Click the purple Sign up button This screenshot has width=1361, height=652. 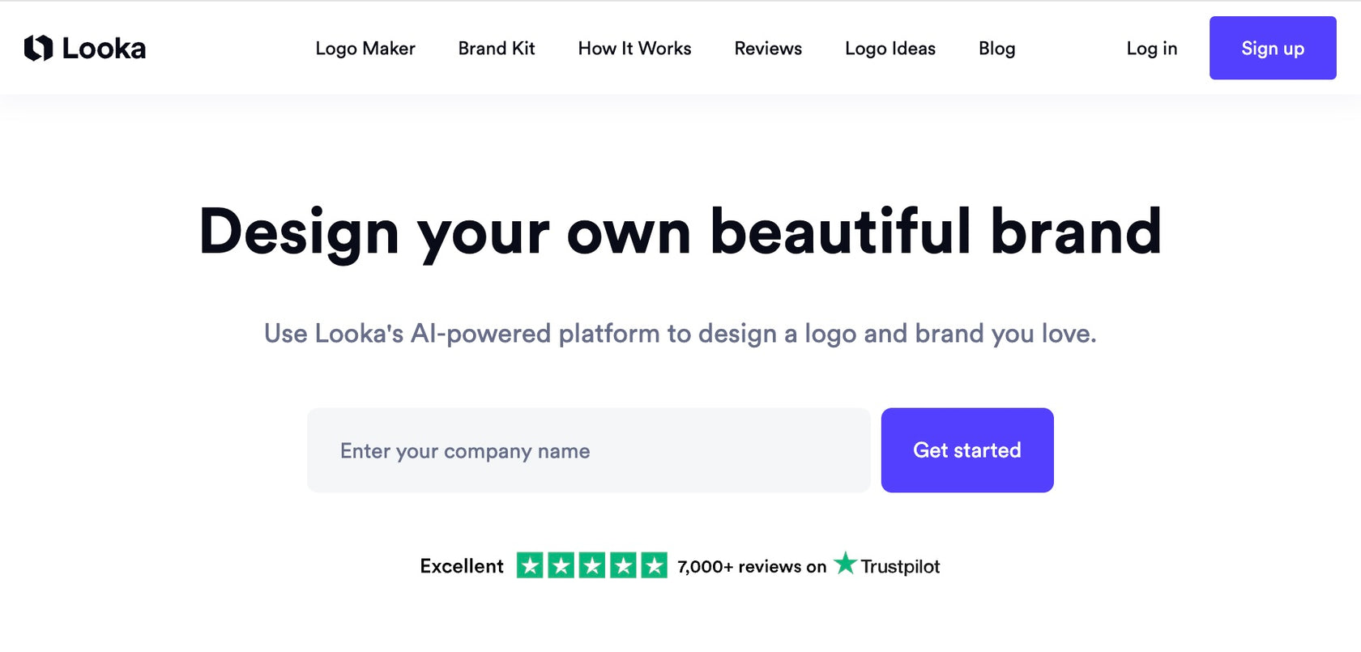point(1273,48)
